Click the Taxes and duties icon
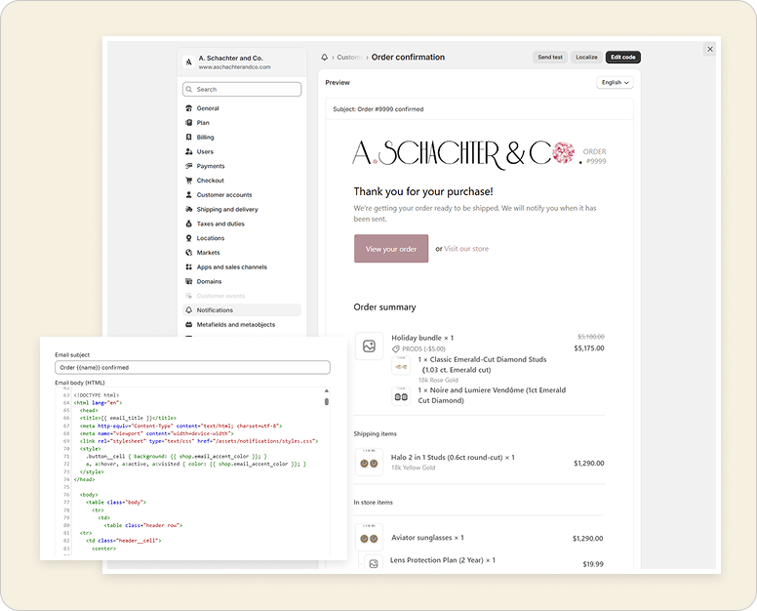This screenshot has width=757, height=611. [x=189, y=224]
